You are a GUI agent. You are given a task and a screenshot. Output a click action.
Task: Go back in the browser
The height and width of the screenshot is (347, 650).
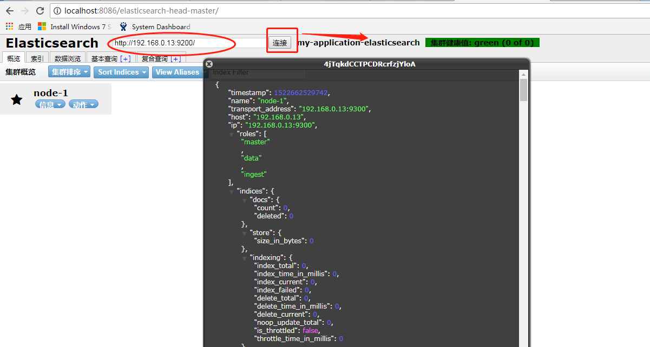[10, 11]
